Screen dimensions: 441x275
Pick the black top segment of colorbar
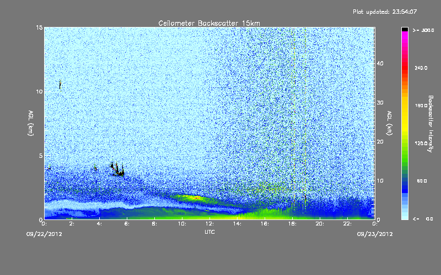[405, 29]
